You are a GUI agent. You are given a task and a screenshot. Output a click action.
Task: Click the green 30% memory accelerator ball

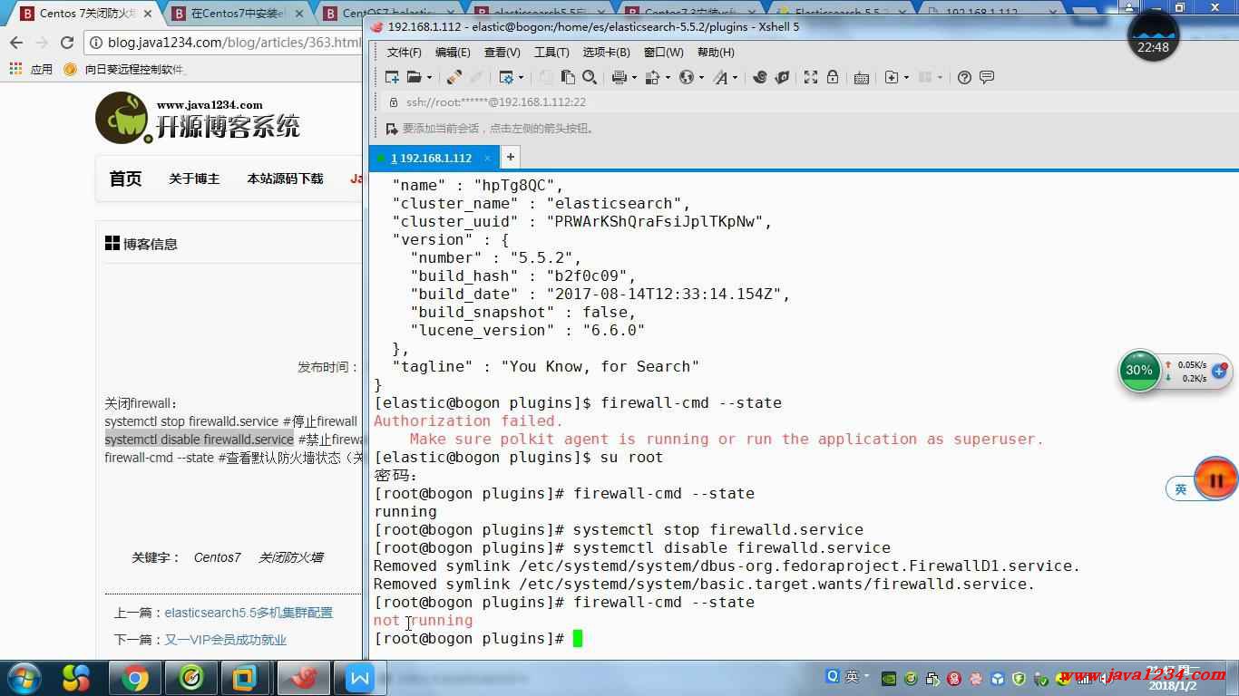1139,371
